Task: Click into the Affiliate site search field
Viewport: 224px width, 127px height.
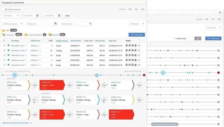Action: pos(39,24)
